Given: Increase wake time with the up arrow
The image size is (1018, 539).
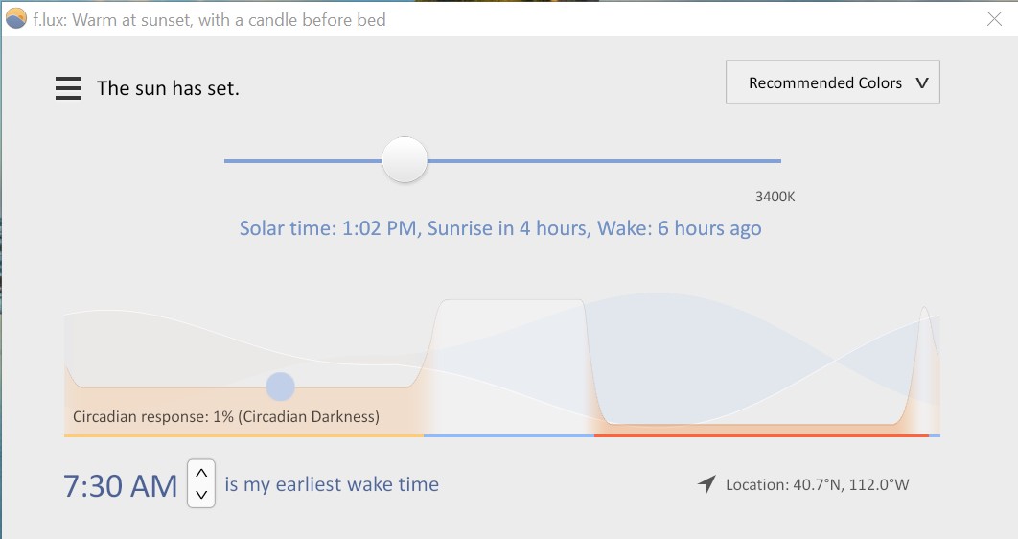Looking at the screenshot, I should [201, 474].
